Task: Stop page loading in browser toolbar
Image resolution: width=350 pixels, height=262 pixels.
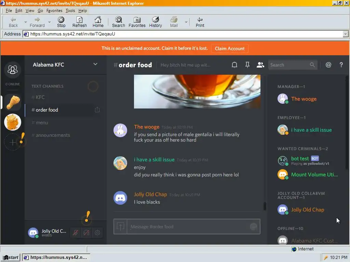Action: (x=61, y=22)
